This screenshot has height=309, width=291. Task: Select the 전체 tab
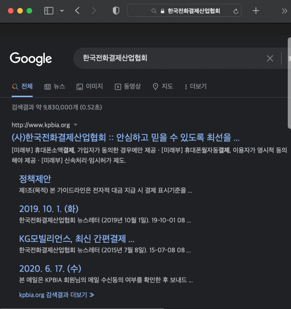tap(22, 86)
